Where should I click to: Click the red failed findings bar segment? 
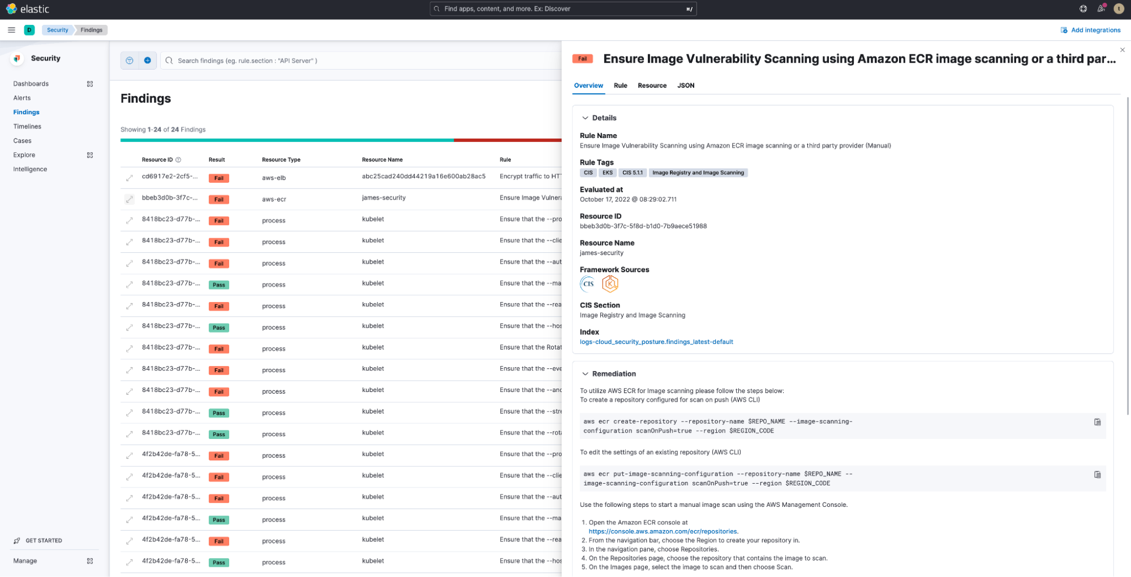pos(508,140)
